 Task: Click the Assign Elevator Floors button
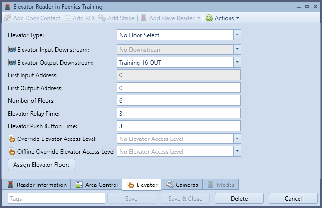42,164
